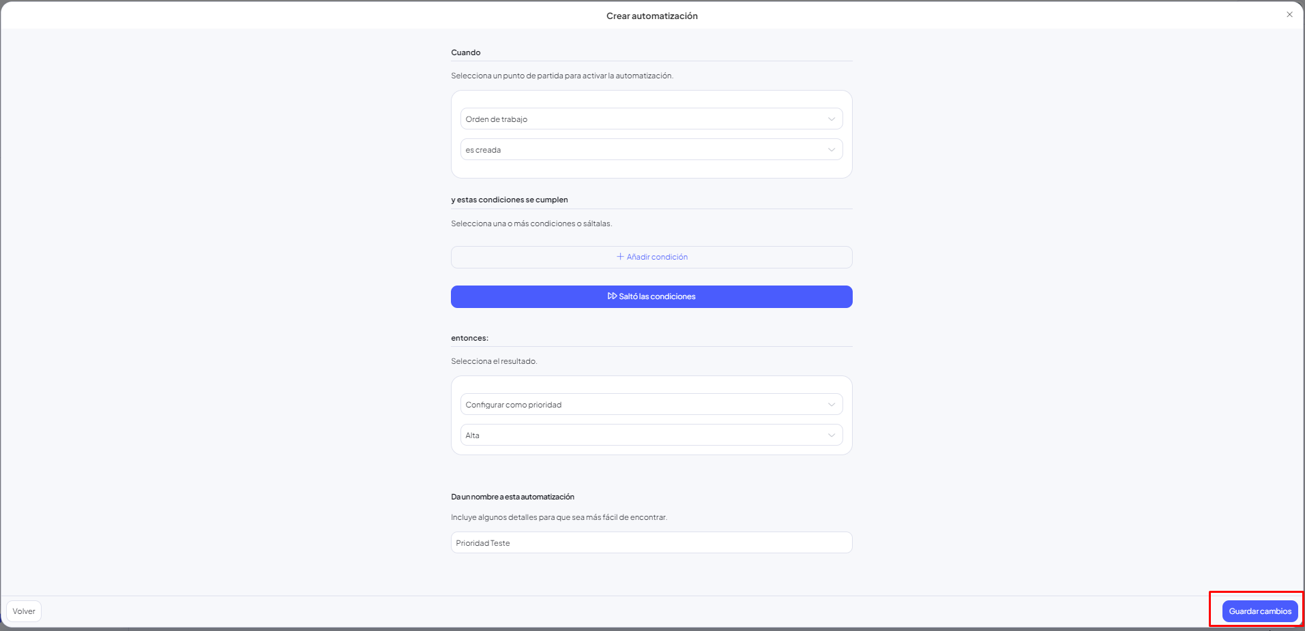This screenshot has height=631, width=1305.
Task: Click the y estas condiciones se cumplen heading
Action: point(510,200)
